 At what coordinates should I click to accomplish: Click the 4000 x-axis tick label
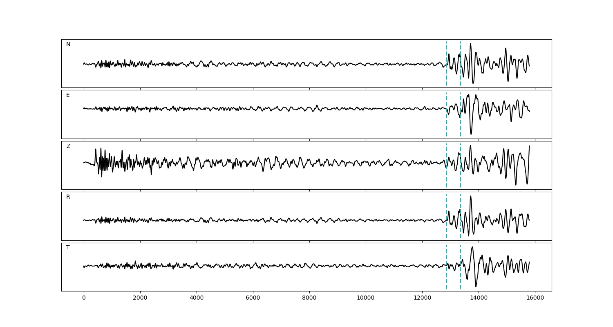(x=197, y=298)
